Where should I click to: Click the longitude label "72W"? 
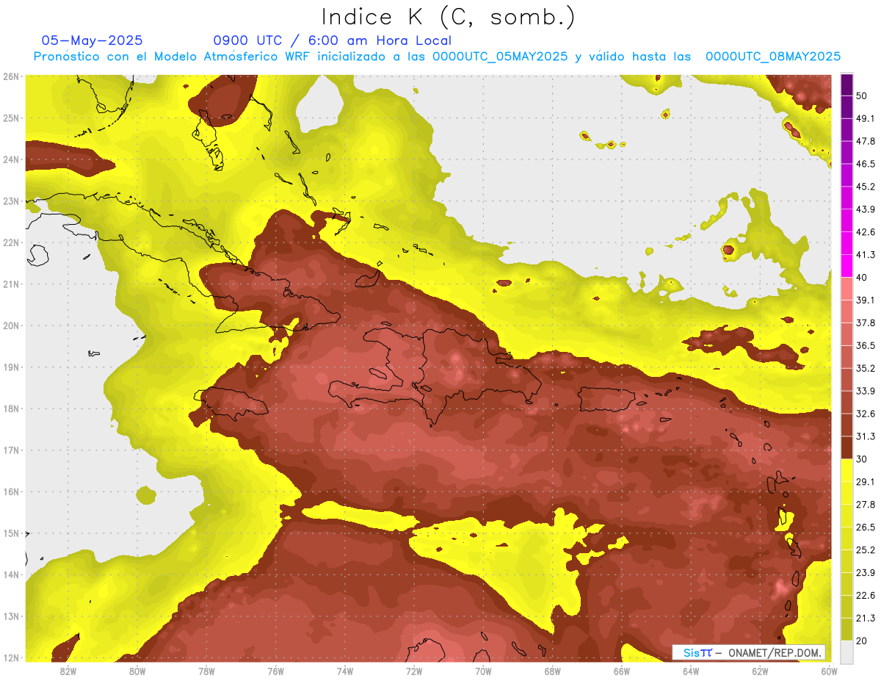tap(414, 671)
